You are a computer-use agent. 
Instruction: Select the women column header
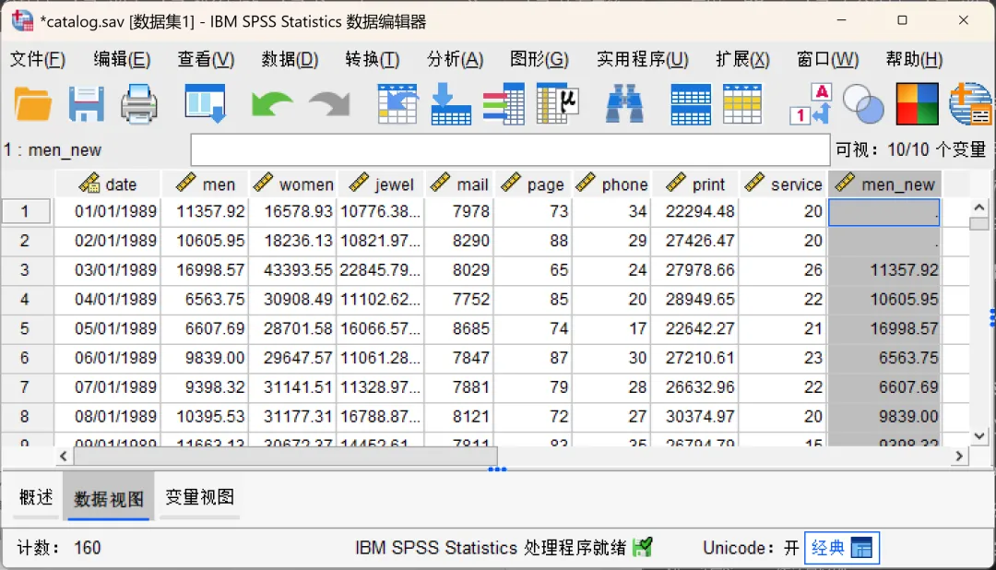pyautogui.click(x=292, y=184)
